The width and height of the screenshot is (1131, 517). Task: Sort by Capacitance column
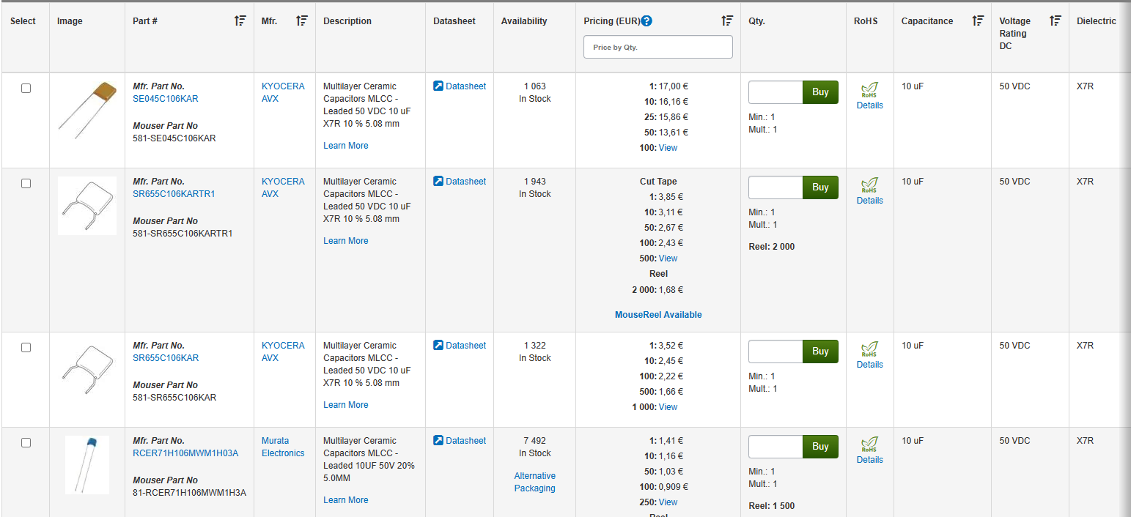[978, 21]
